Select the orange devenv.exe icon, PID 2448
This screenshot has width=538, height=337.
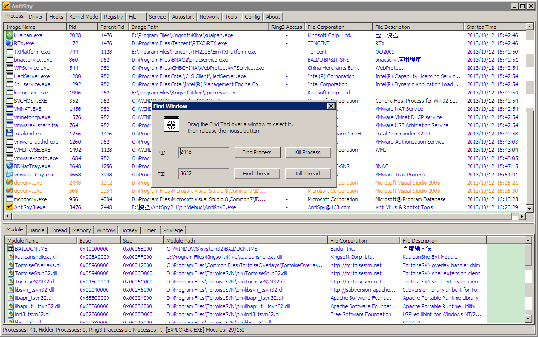(9, 183)
